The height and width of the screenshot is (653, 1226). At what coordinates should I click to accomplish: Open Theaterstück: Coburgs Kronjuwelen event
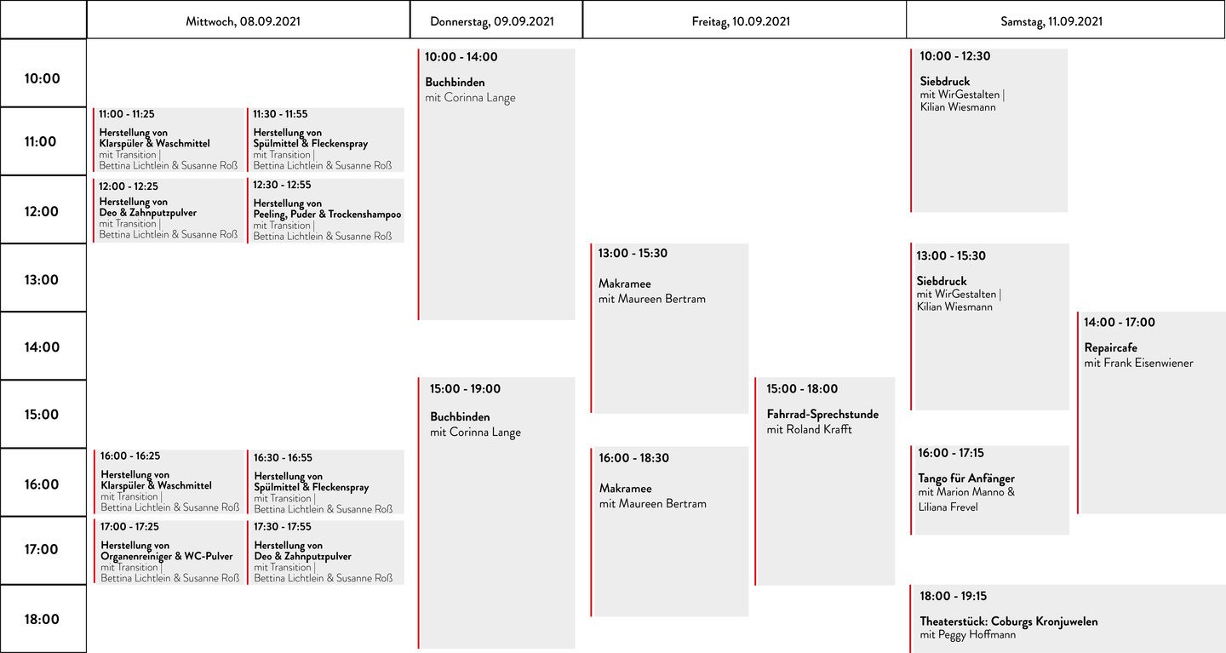point(1068,619)
